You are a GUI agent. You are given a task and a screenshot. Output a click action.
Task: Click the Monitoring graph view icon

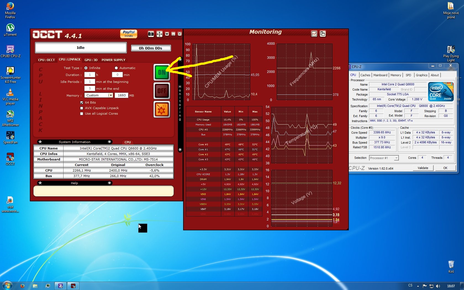314,34
